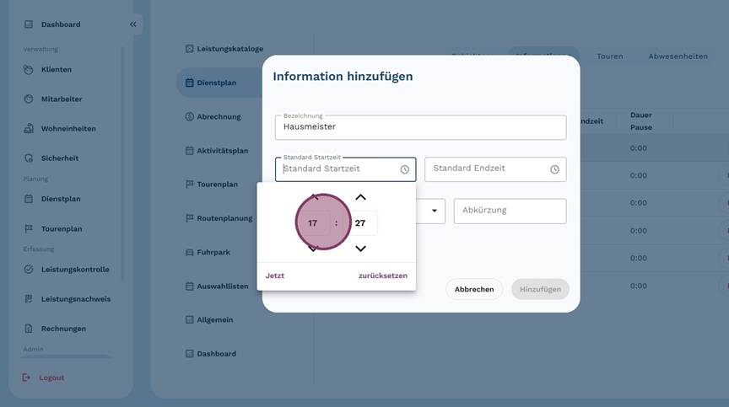This screenshot has width=729, height=407.
Task: Click the Tourenplan flag icon in the left sidebar
Action: (x=29, y=228)
